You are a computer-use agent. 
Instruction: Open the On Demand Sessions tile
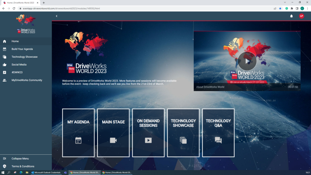point(148,133)
